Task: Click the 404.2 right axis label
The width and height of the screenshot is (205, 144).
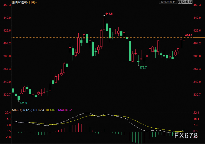Action: (x=197, y=43)
